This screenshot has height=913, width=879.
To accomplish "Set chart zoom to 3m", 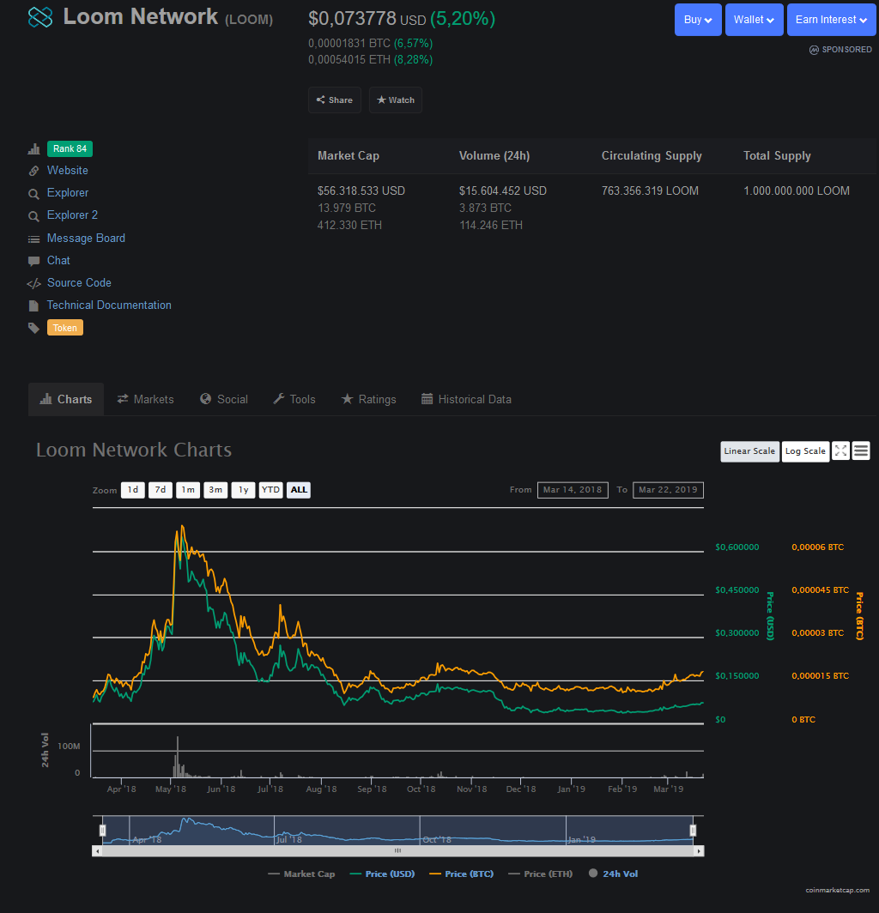I will [215, 490].
